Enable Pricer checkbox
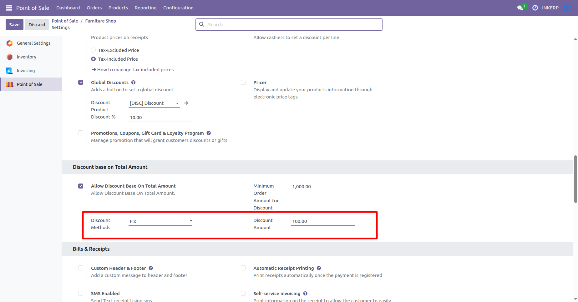The image size is (578, 302). [243, 83]
